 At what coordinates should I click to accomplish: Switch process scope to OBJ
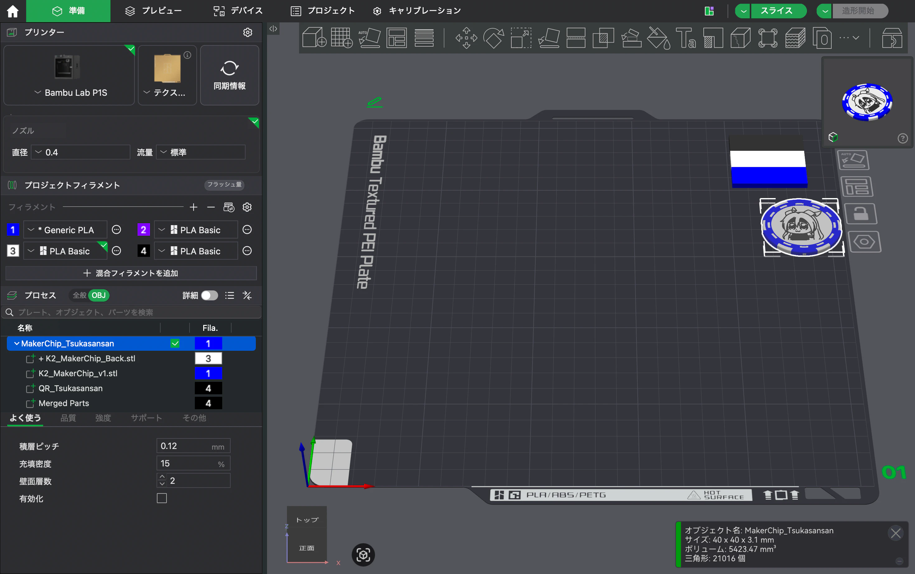[x=99, y=295]
